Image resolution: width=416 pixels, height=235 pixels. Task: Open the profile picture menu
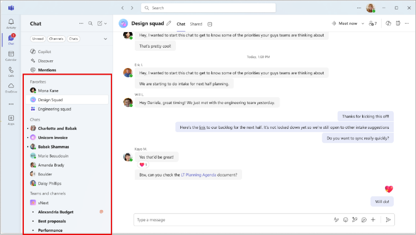coord(371,8)
